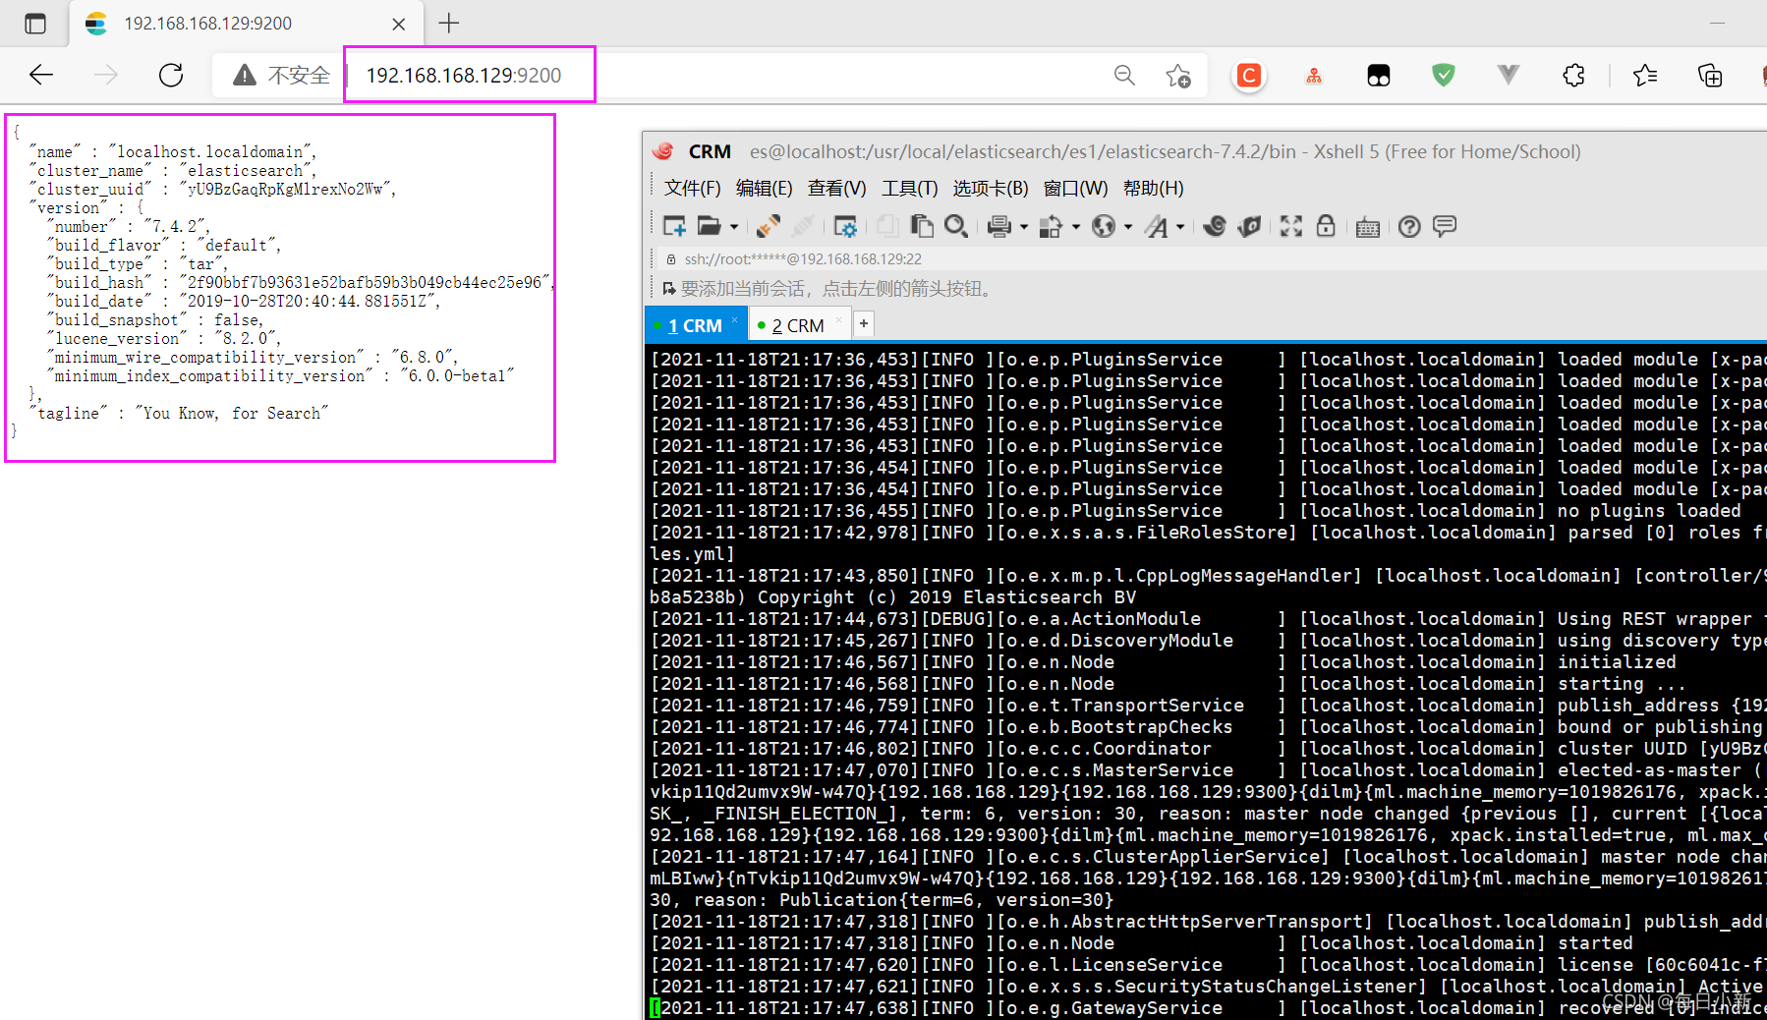Viewport: 1767px width, 1020px height.
Task: Launch Xftp icon in Xshell toolbar
Action: [1249, 227]
